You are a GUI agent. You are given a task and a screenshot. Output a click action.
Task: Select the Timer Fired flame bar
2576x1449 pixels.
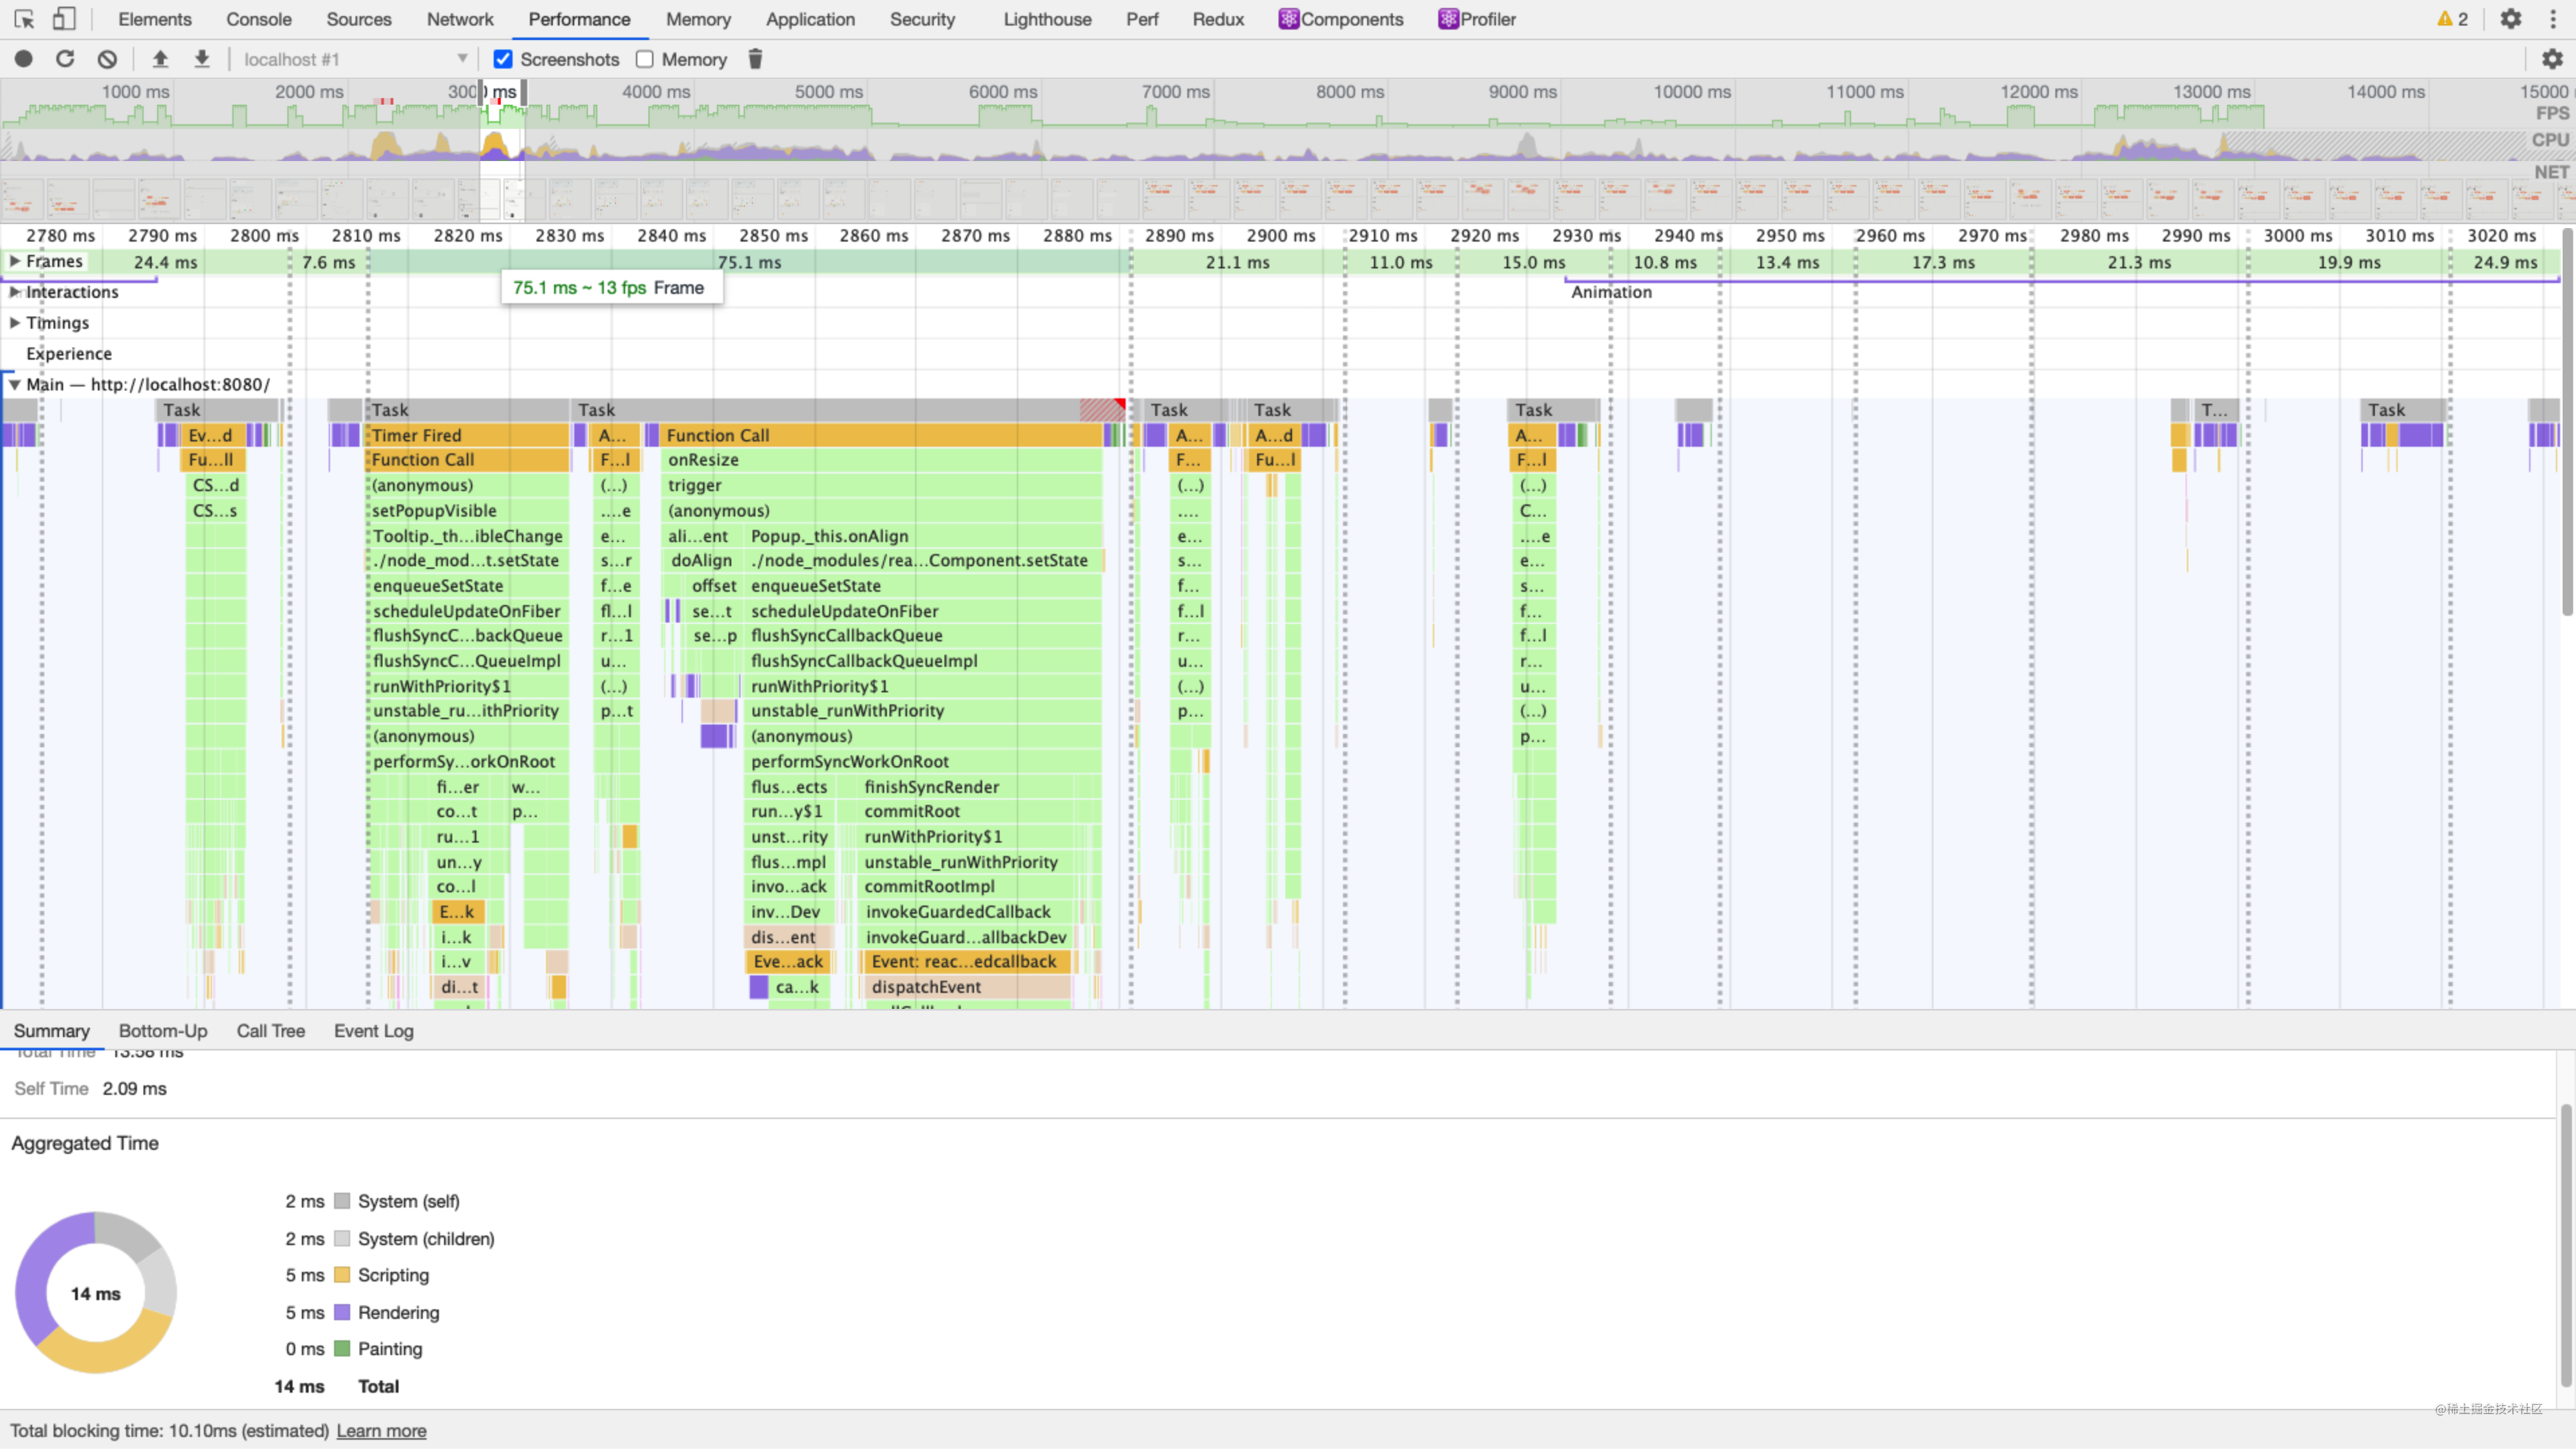point(468,435)
